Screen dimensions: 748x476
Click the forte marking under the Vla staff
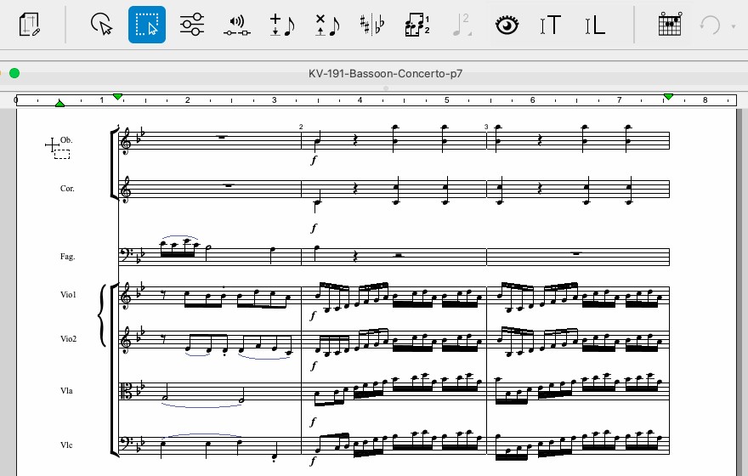(314, 422)
